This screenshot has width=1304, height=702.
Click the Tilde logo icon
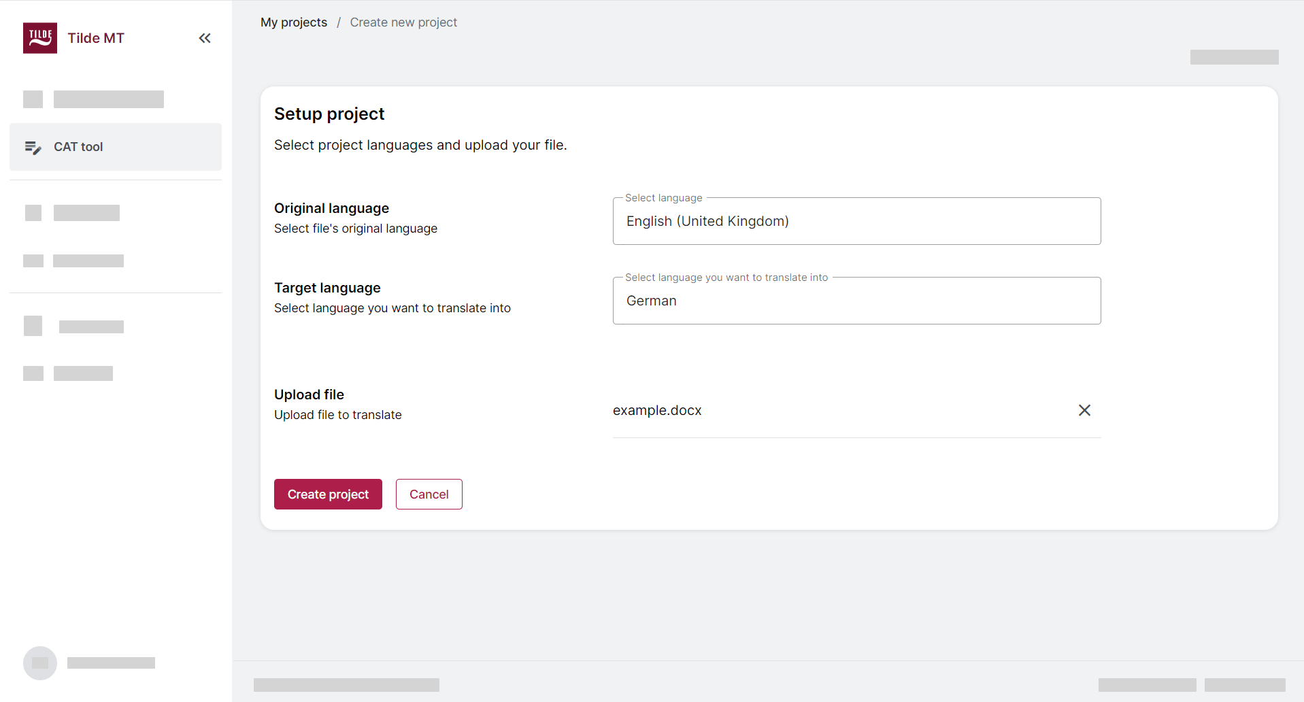40,38
